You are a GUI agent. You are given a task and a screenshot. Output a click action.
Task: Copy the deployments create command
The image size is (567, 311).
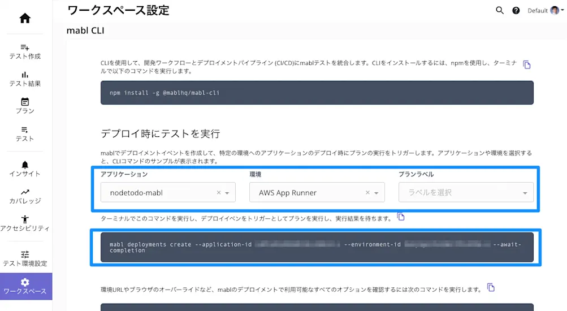pos(401,217)
